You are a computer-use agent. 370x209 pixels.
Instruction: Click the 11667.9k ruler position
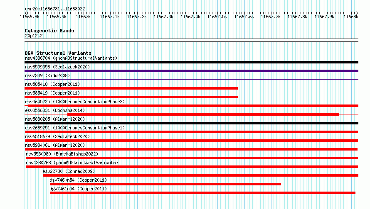[324, 17]
